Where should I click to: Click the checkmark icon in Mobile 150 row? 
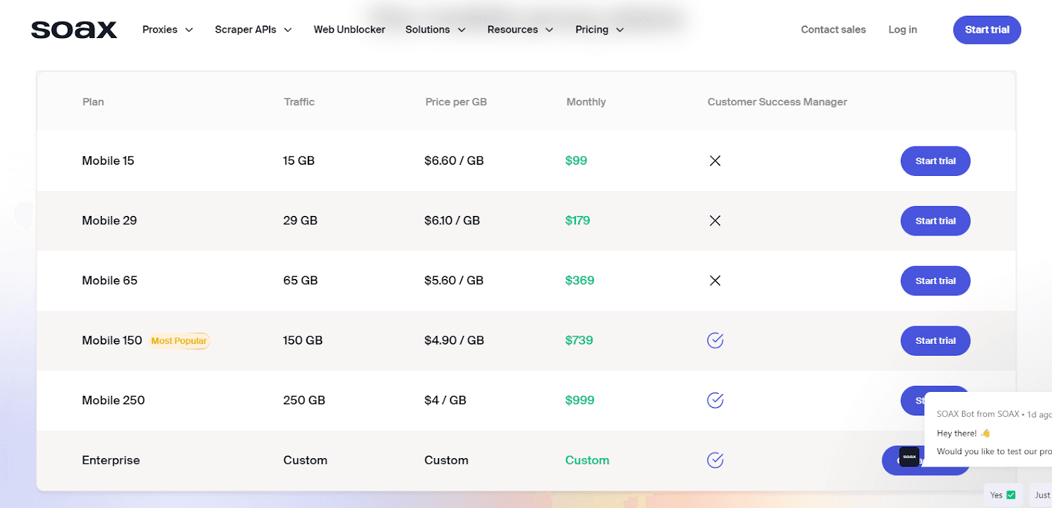715,340
